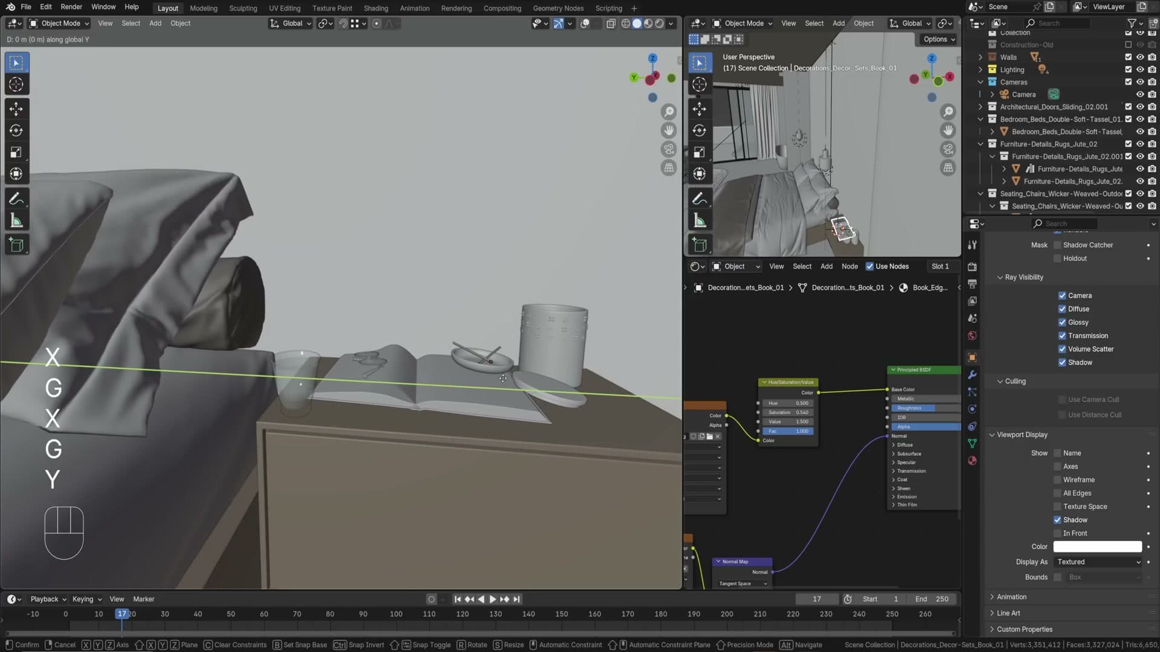Activate the Move tool in the main viewport
The image size is (1160, 652).
pyautogui.click(x=16, y=109)
